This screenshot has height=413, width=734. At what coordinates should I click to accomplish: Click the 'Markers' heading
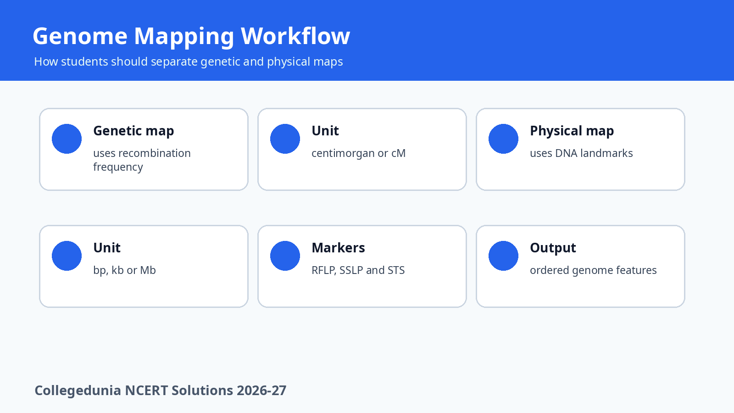[x=338, y=248]
